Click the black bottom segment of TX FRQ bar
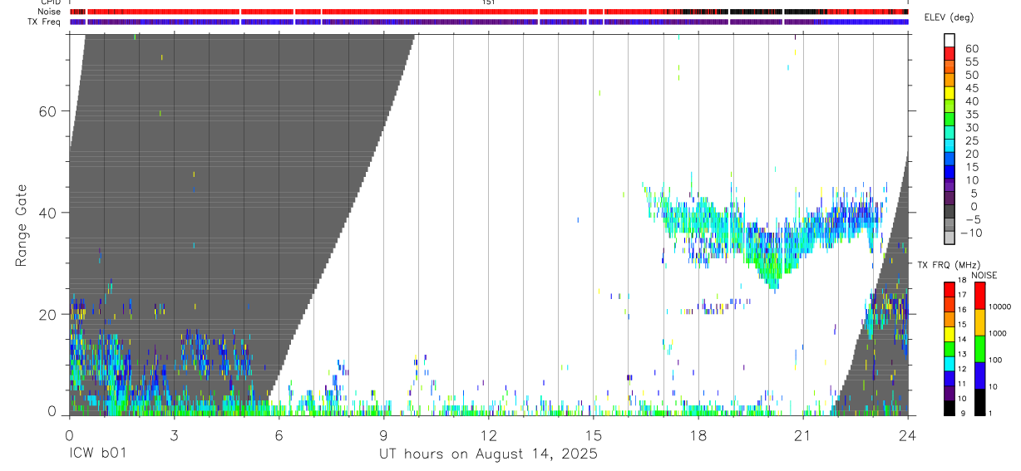Screen dimensions: 1021x471 tap(949, 408)
